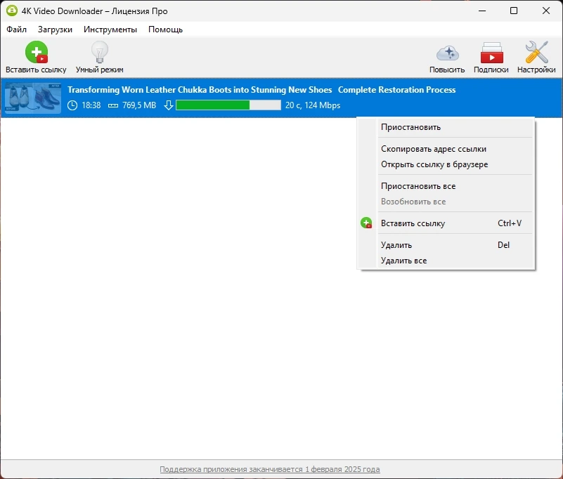Open the Поддержка приложения заканчивается link
Image resolution: width=563 pixels, height=479 pixels.
point(270,469)
